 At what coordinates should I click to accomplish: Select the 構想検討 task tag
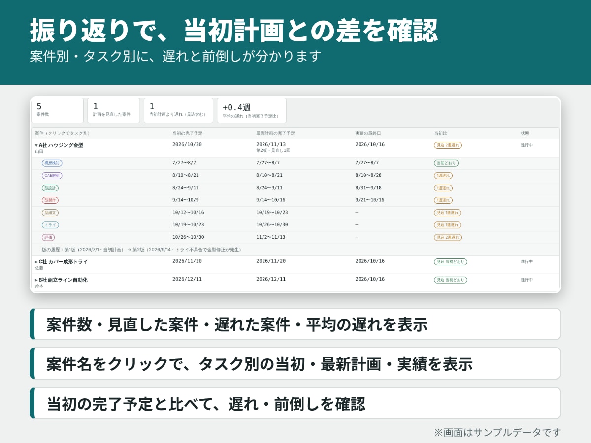[52, 163]
